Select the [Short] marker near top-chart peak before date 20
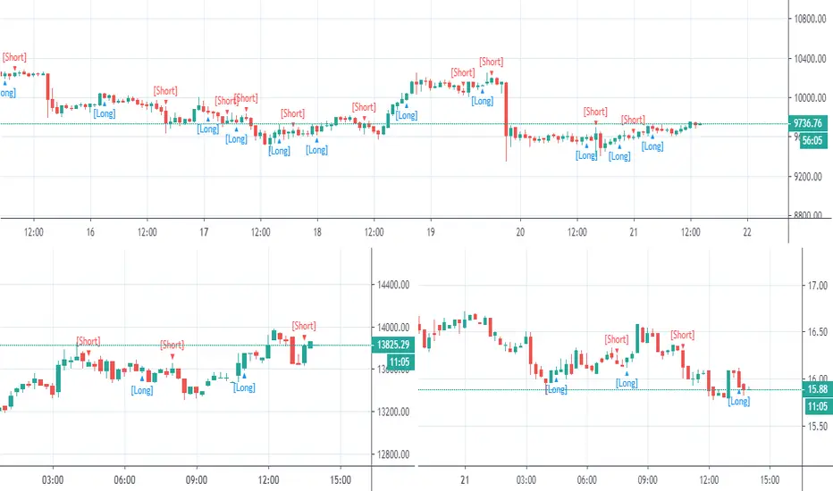The width and height of the screenshot is (833, 491). (491, 62)
